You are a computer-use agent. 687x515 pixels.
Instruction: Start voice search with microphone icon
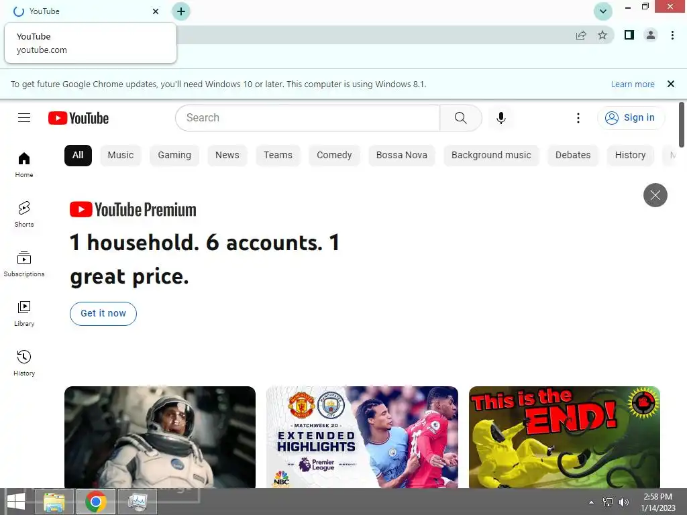pyautogui.click(x=500, y=118)
